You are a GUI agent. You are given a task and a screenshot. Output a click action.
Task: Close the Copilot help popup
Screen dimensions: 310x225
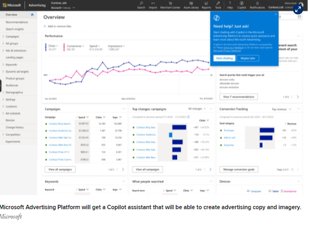pyautogui.click(x=276, y=14)
